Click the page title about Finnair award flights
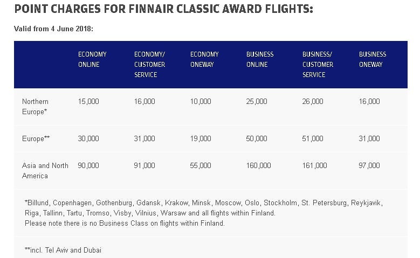The width and height of the screenshot is (420, 258). 164,9
